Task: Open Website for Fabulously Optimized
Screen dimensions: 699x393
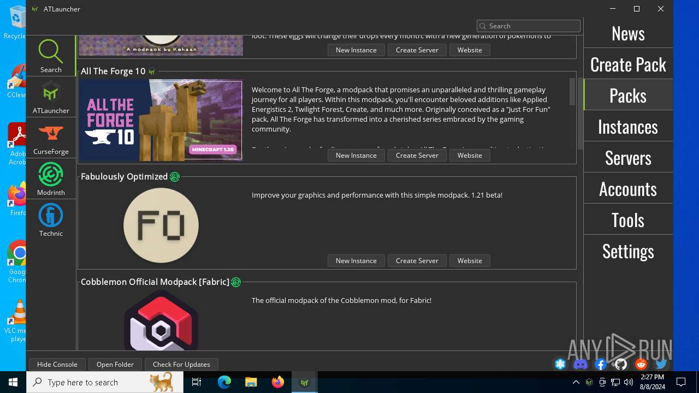Action: click(470, 260)
